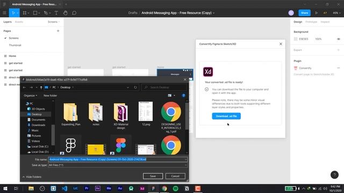The height and width of the screenshot is (193, 344).
Task: Open the Windows Start menu
Action: pos(5,188)
